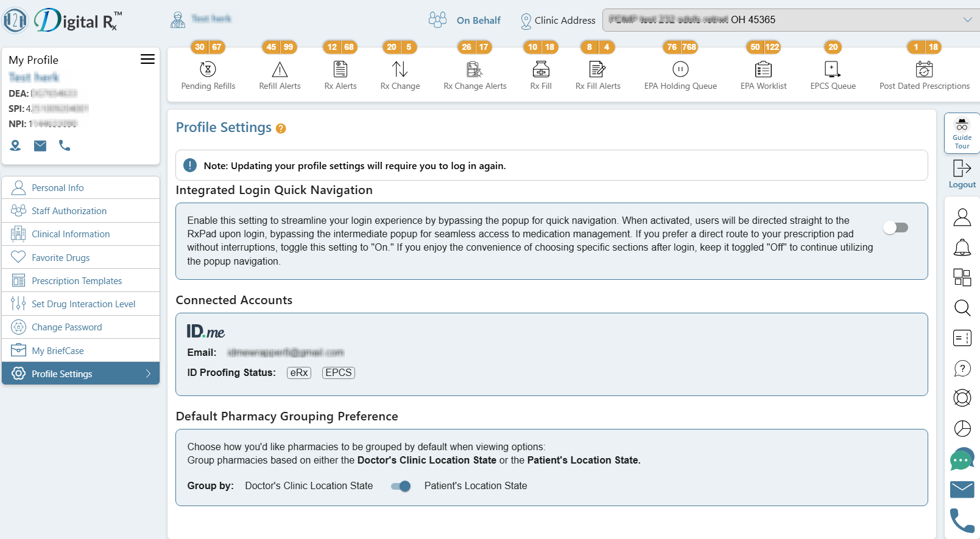
Task: Open the EPCS Queue icon
Action: tap(833, 69)
